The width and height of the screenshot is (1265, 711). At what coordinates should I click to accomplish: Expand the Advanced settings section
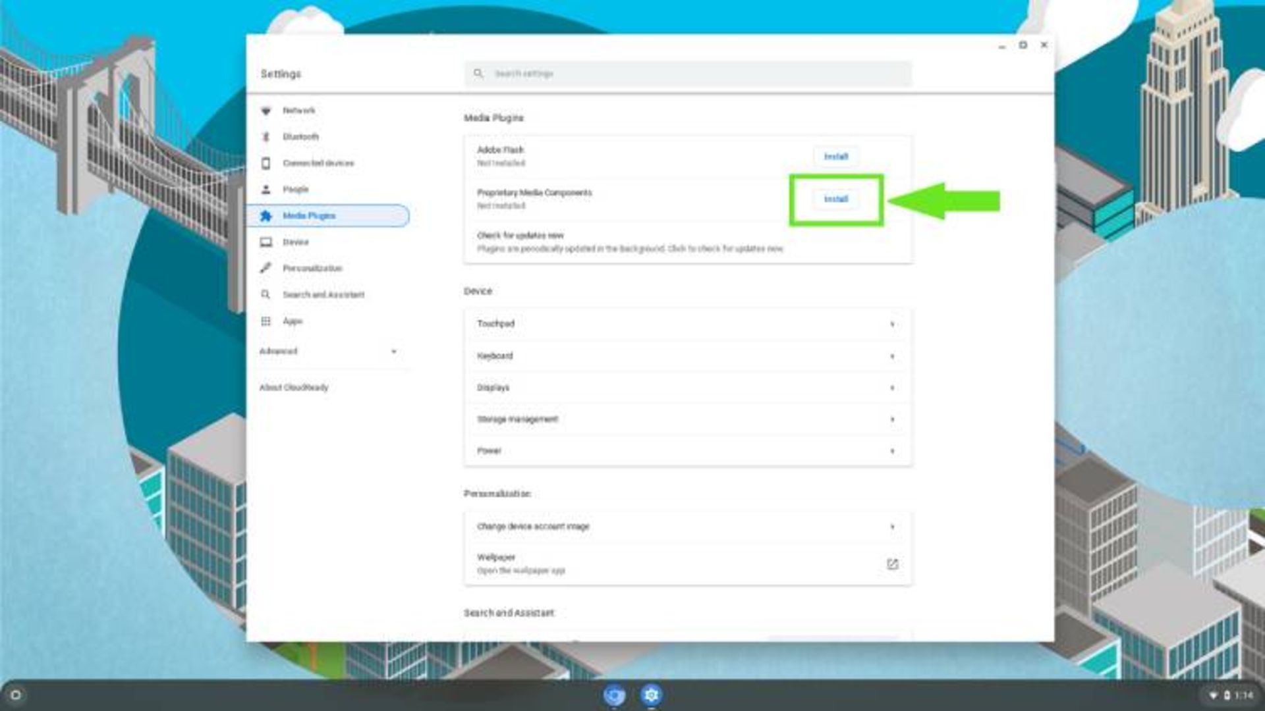328,351
